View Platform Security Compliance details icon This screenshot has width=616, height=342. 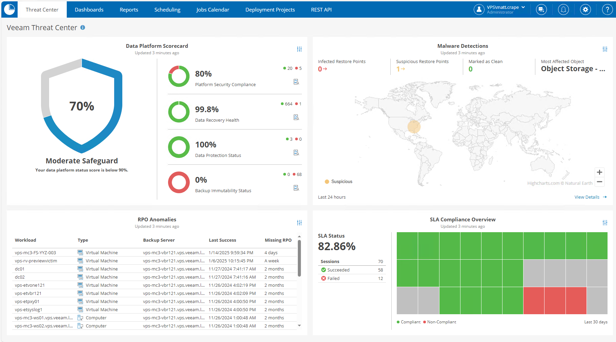(296, 82)
